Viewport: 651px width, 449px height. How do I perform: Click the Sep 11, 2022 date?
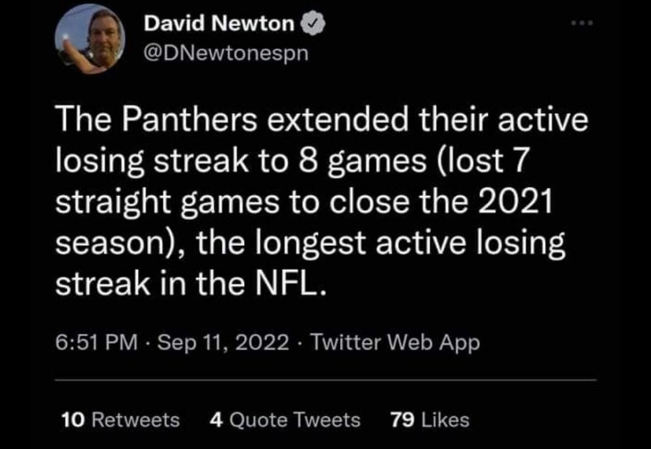222,342
